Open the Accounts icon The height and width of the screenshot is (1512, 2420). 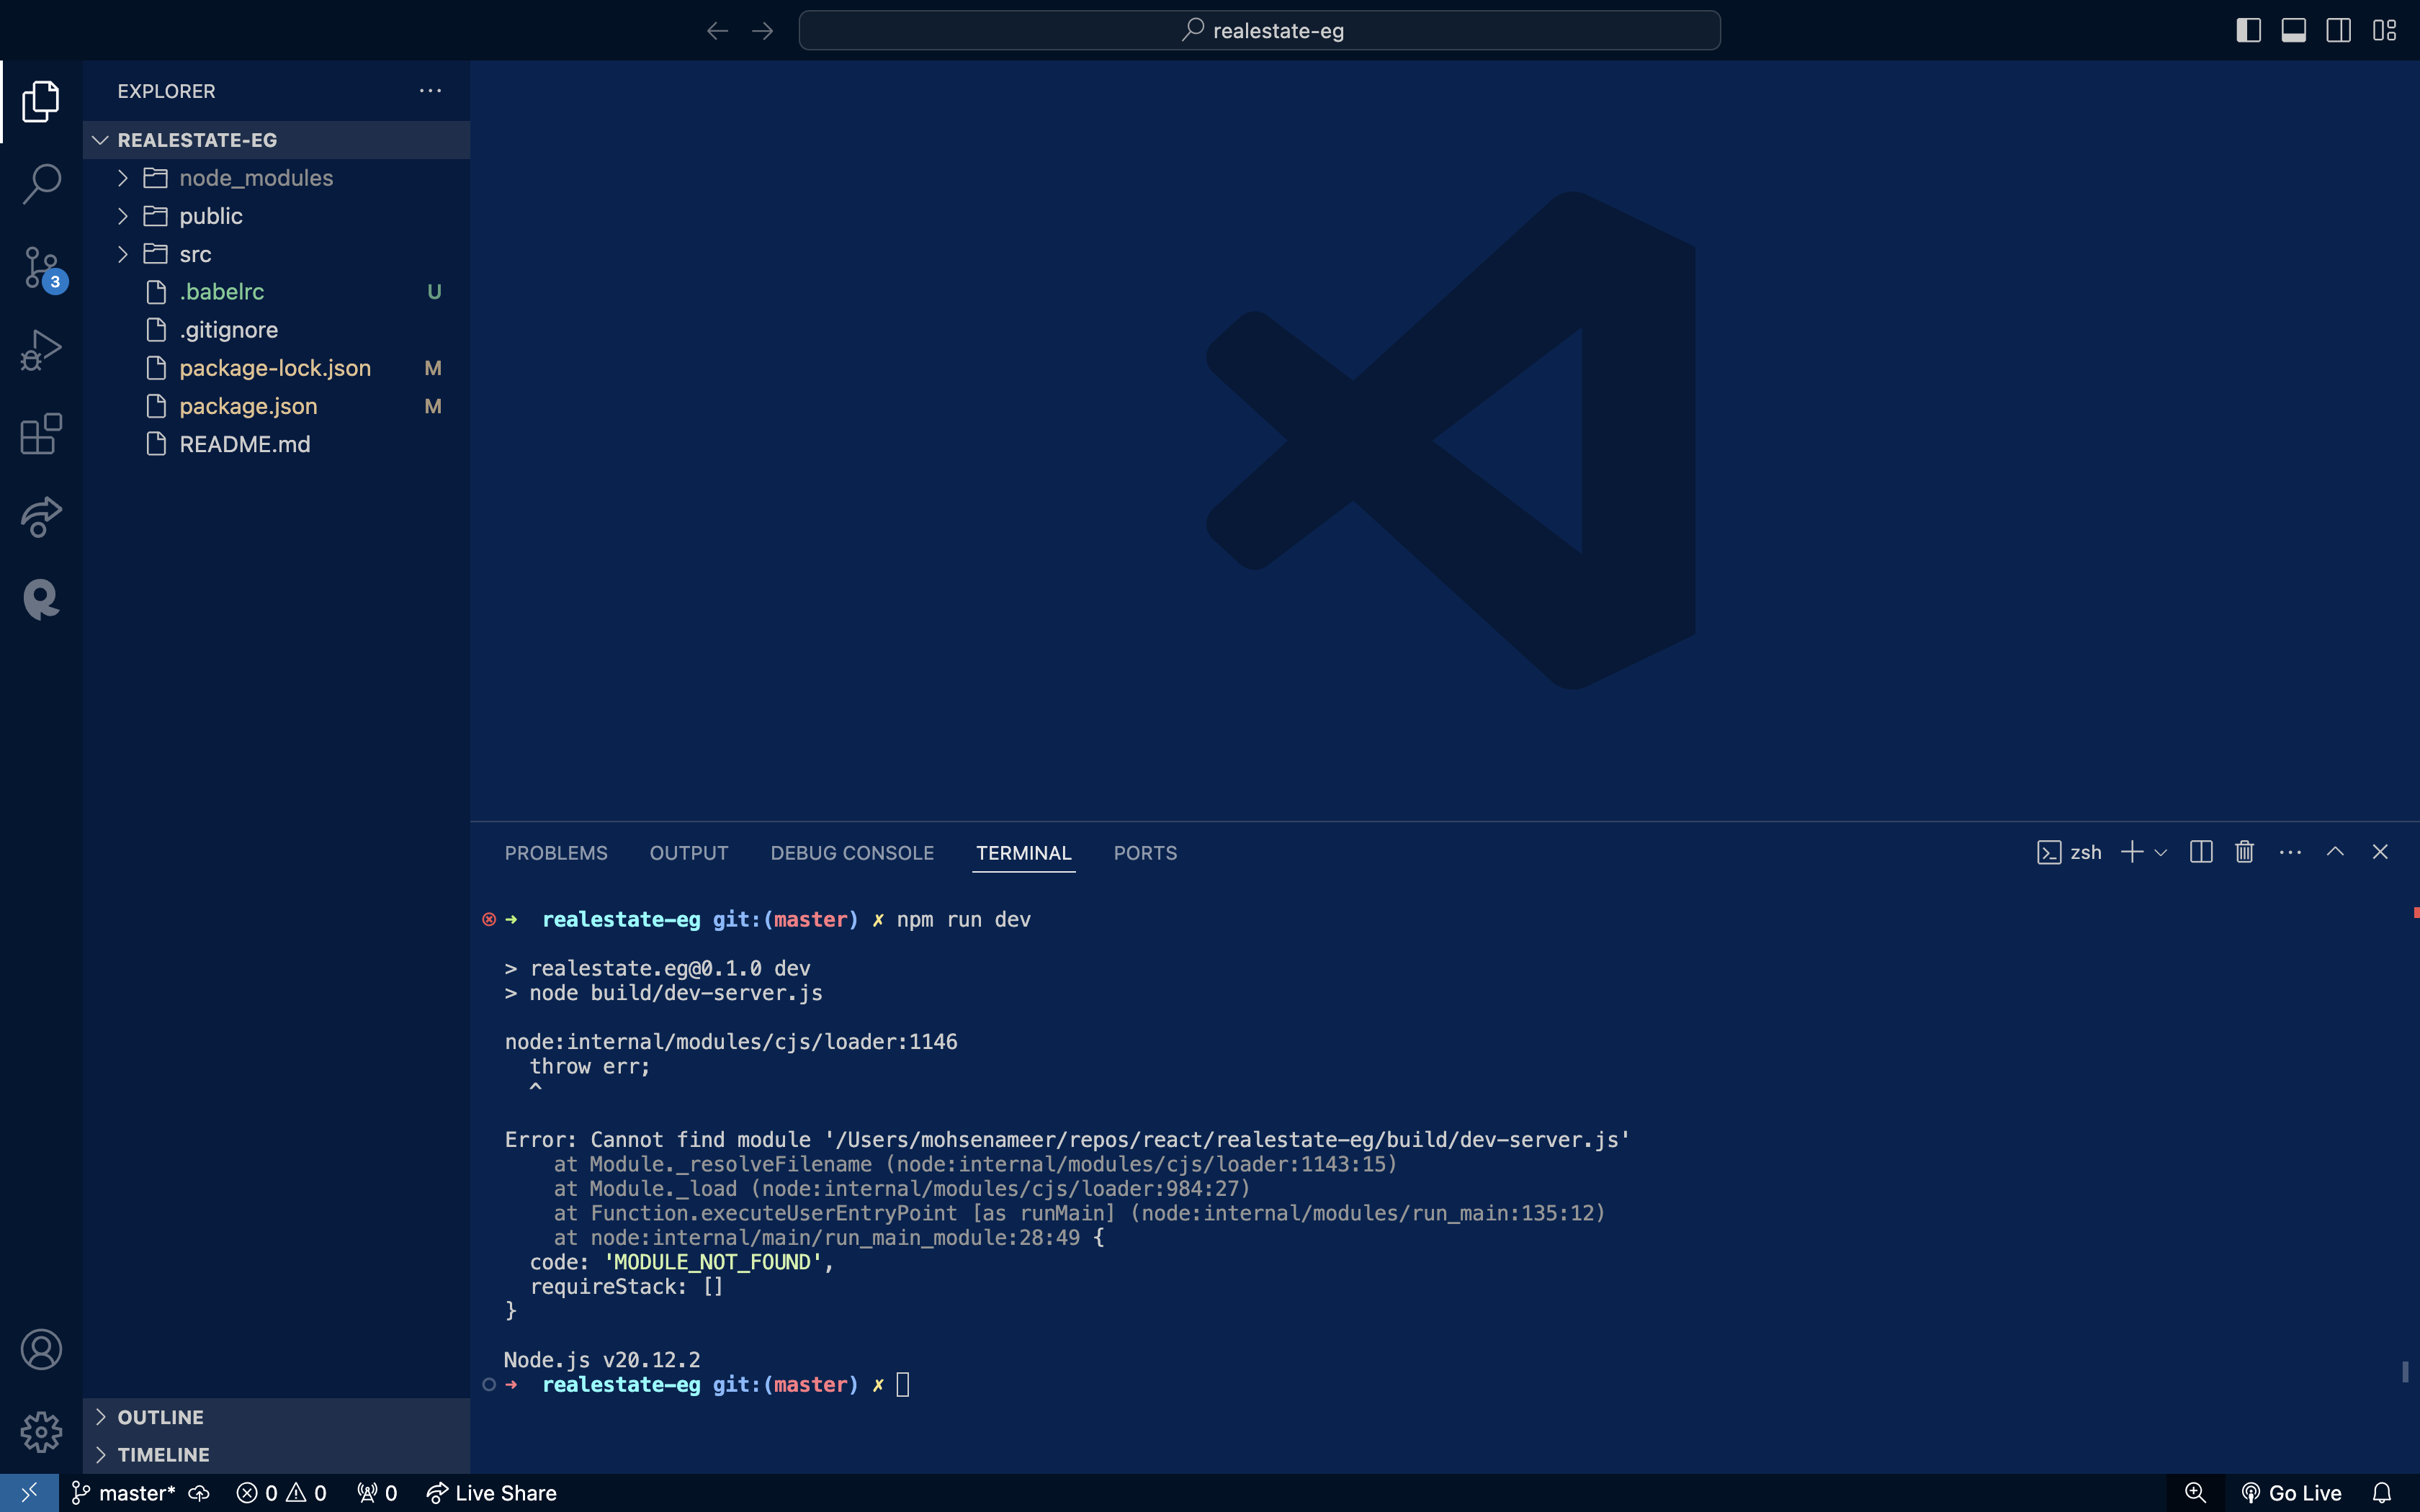tap(41, 1349)
